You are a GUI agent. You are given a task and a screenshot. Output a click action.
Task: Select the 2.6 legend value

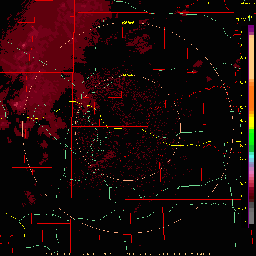[243, 146]
